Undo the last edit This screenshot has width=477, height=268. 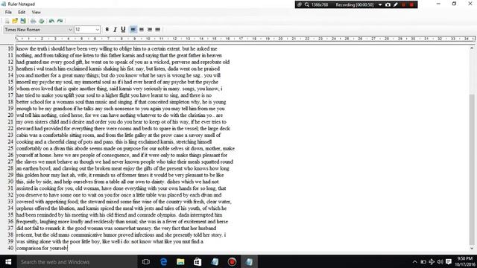[51, 21]
